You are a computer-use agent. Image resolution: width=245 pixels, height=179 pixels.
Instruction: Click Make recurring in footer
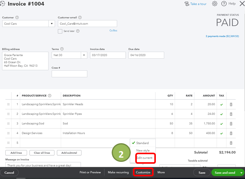pyautogui.click(x=118, y=172)
